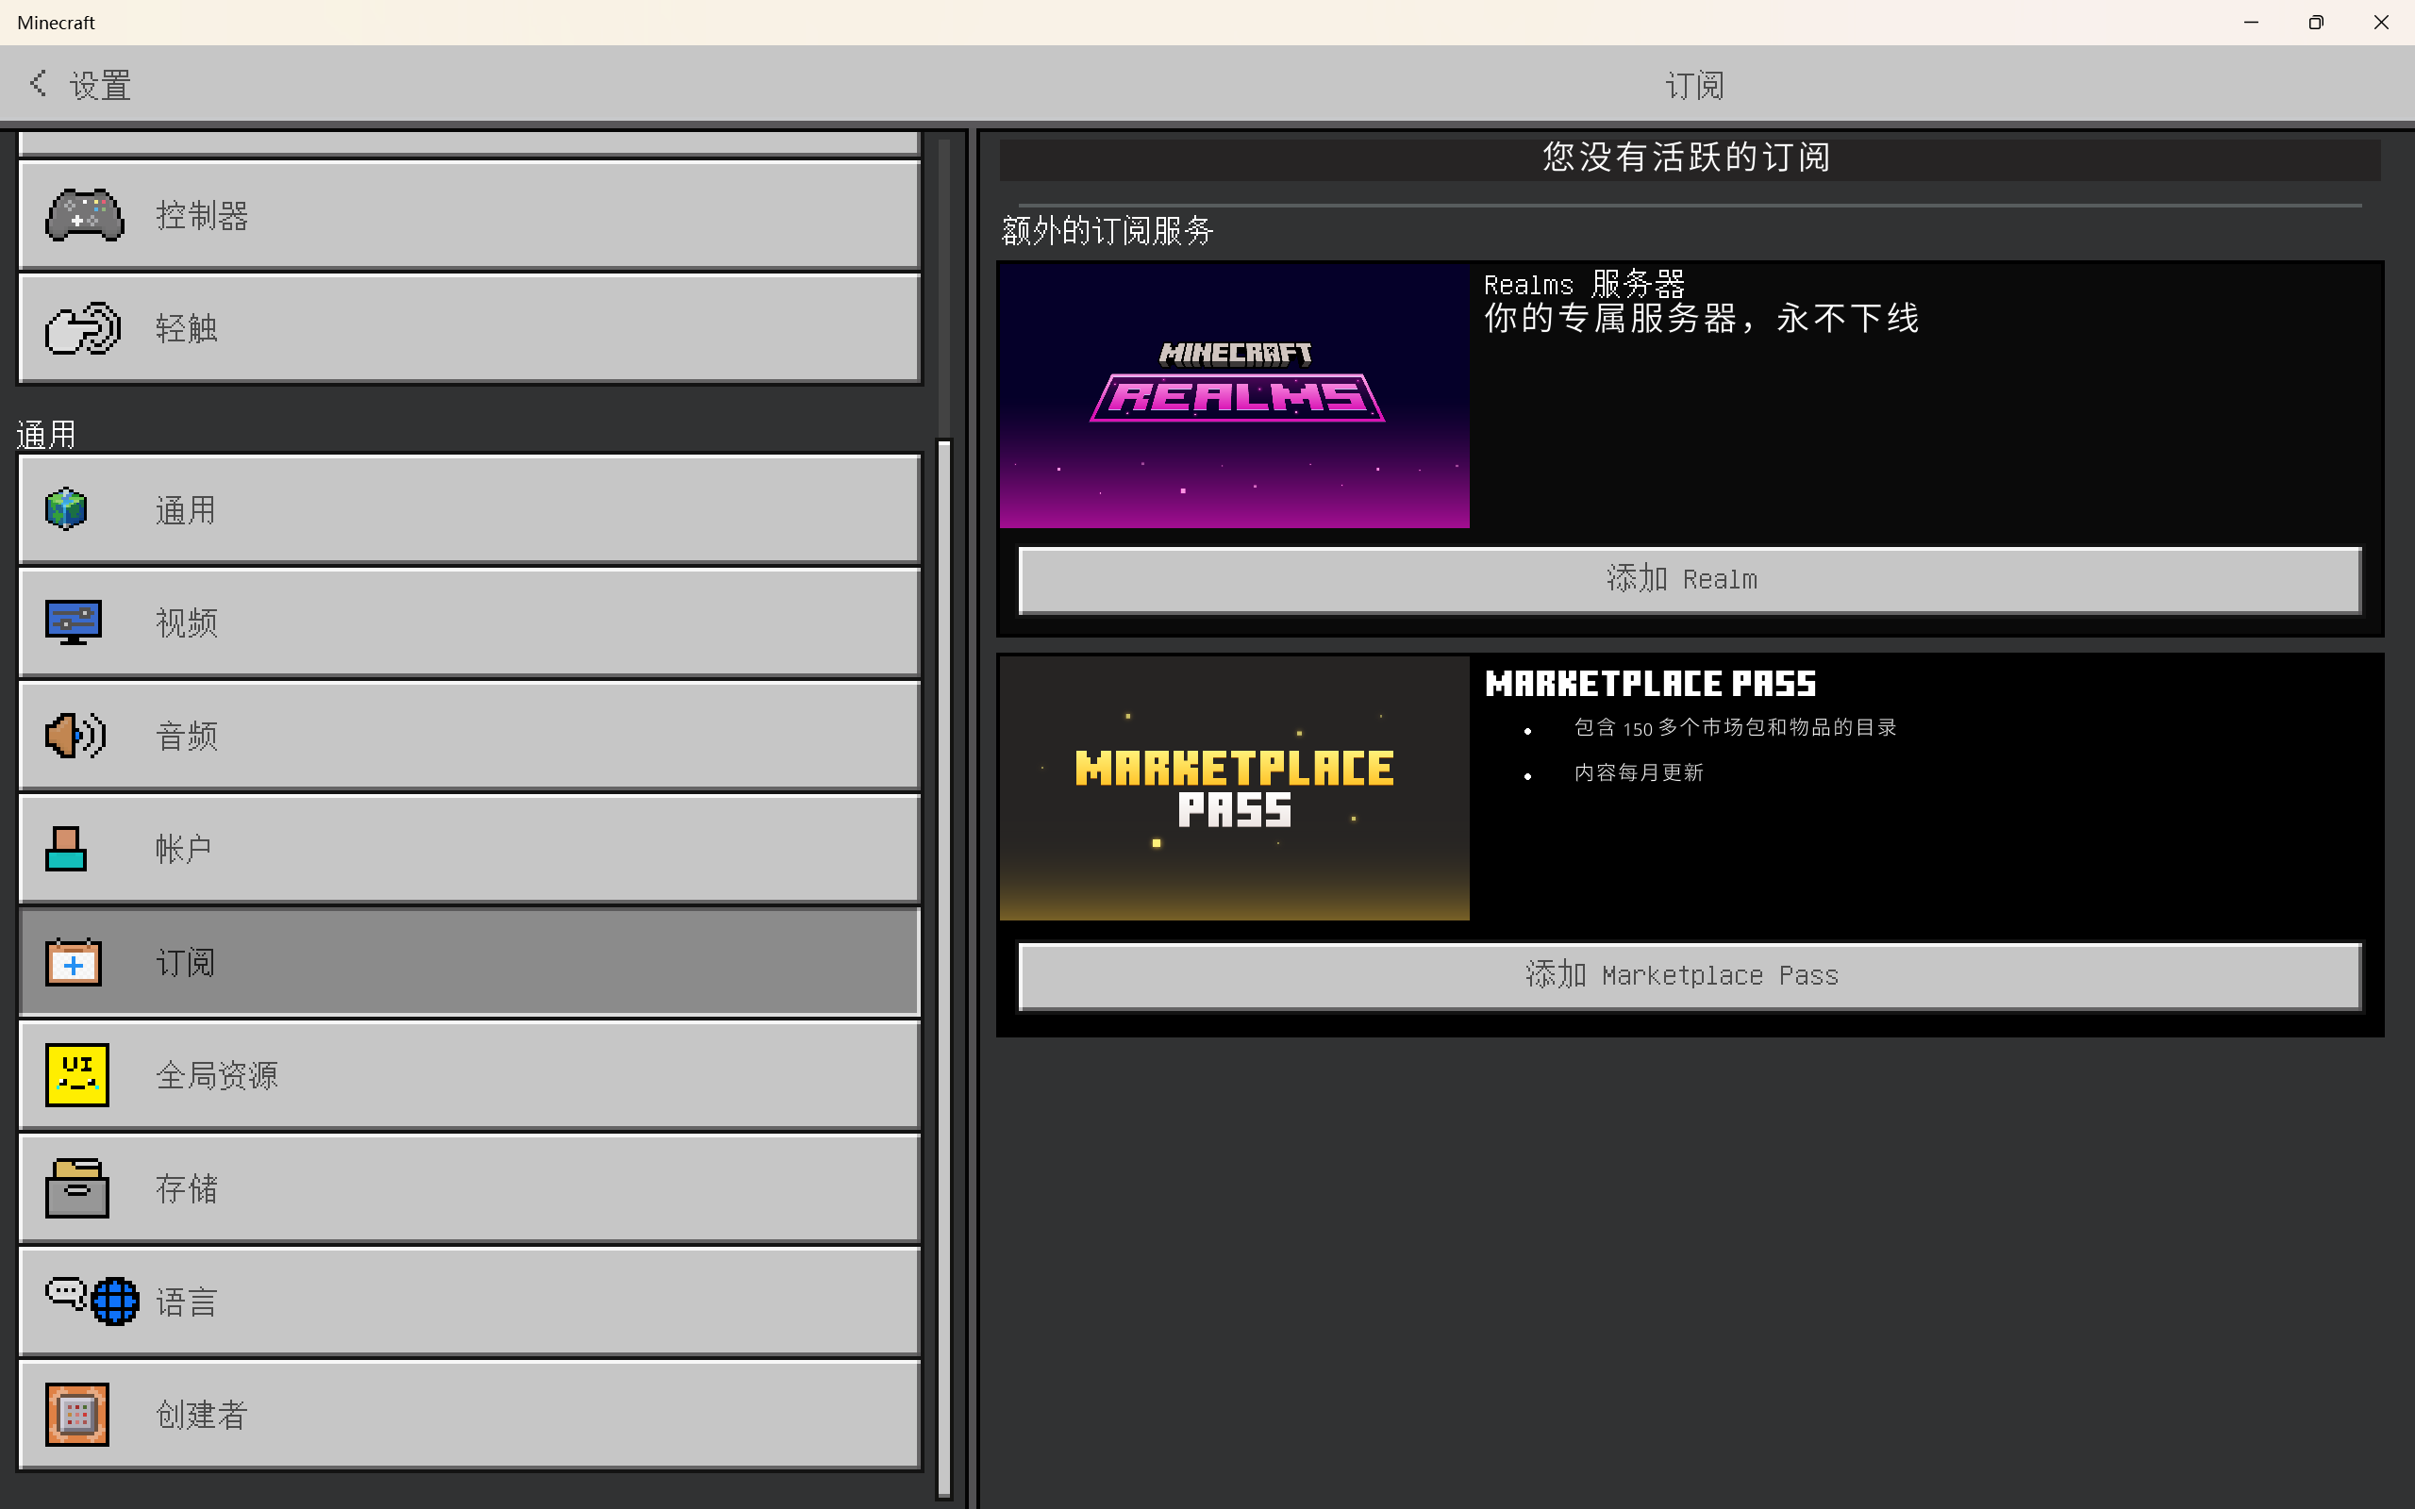Image resolution: width=2415 pixels, height=1509 pixels.
Task: Click the 额外的订阅服务 heading
Action: (1108, 232)
